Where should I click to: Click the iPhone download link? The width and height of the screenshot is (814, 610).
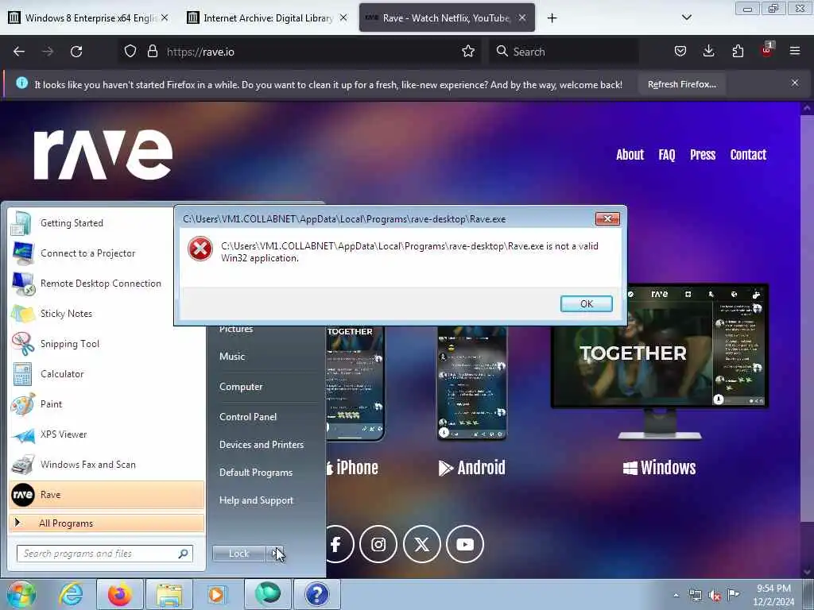click(352, 468)
